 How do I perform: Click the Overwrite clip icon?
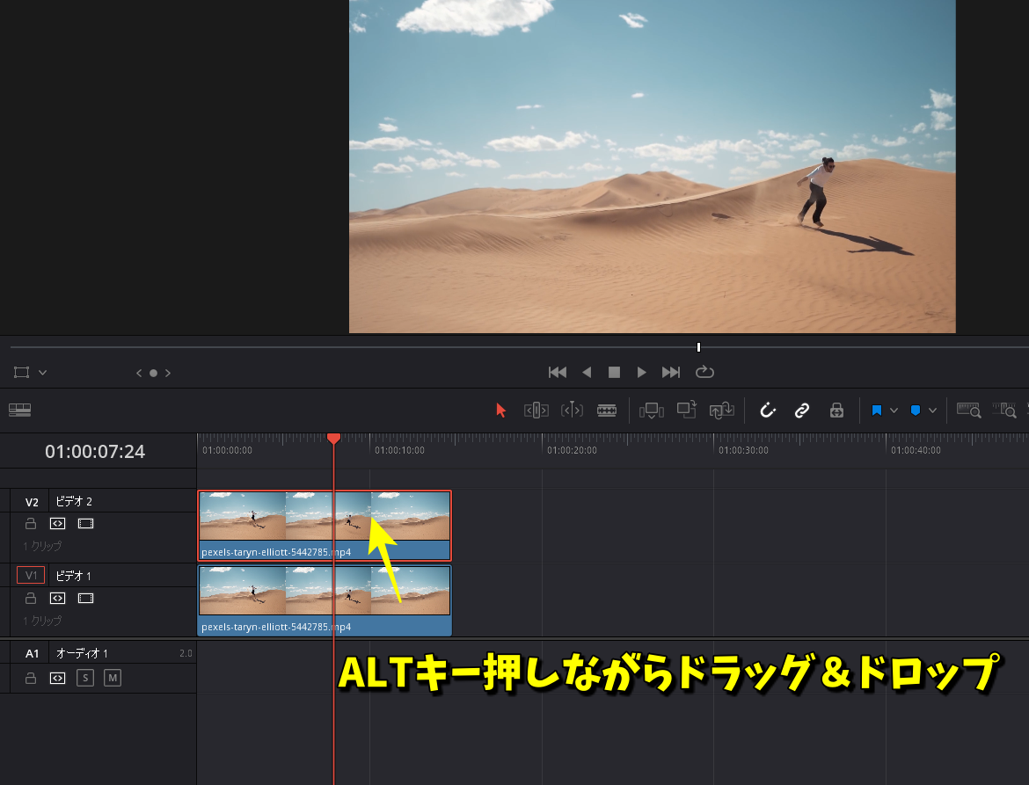pos(686,410)
